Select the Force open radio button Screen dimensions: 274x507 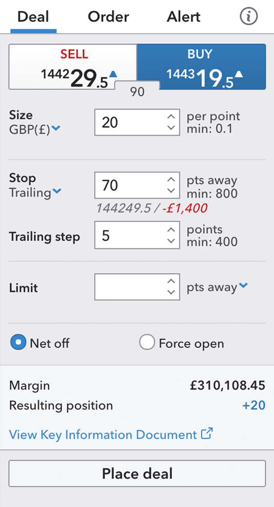[x=147, y=343]
